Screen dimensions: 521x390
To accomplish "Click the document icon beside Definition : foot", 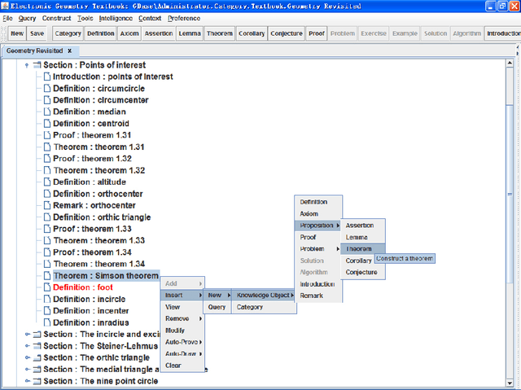I will tap(47, 287).
